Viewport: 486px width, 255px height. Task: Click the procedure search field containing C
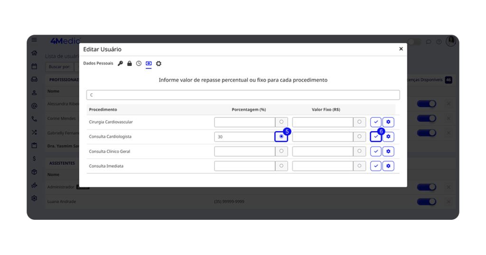pos(243,95)
